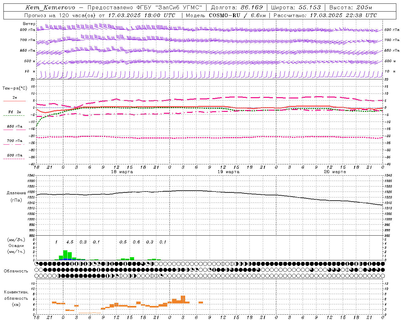
Task: Click the Kem_Kemerovo station title
Action: point(50,7)
